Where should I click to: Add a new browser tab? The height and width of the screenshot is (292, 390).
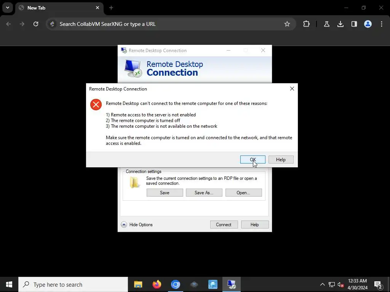pyautogui.click(x=111, y=8)
